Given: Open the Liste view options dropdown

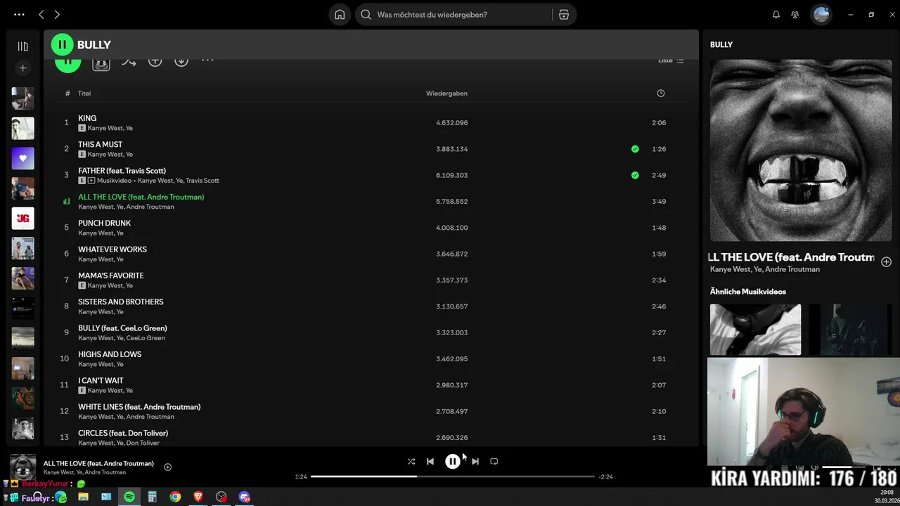Looking at the screenshot, I should [671, 60].
